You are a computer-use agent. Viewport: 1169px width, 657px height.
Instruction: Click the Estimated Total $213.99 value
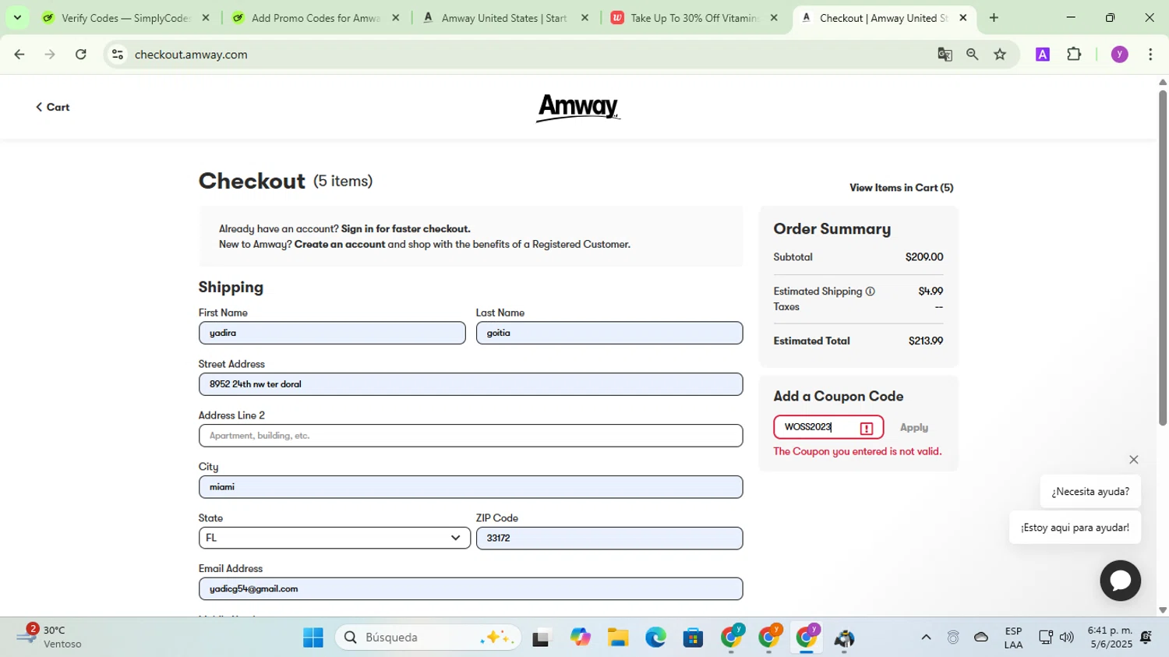[926, 341]
